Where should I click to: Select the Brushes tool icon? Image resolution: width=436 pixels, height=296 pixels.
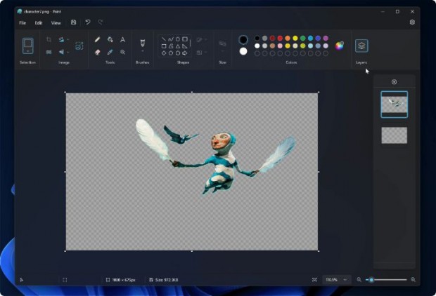[x=142, y=43]
